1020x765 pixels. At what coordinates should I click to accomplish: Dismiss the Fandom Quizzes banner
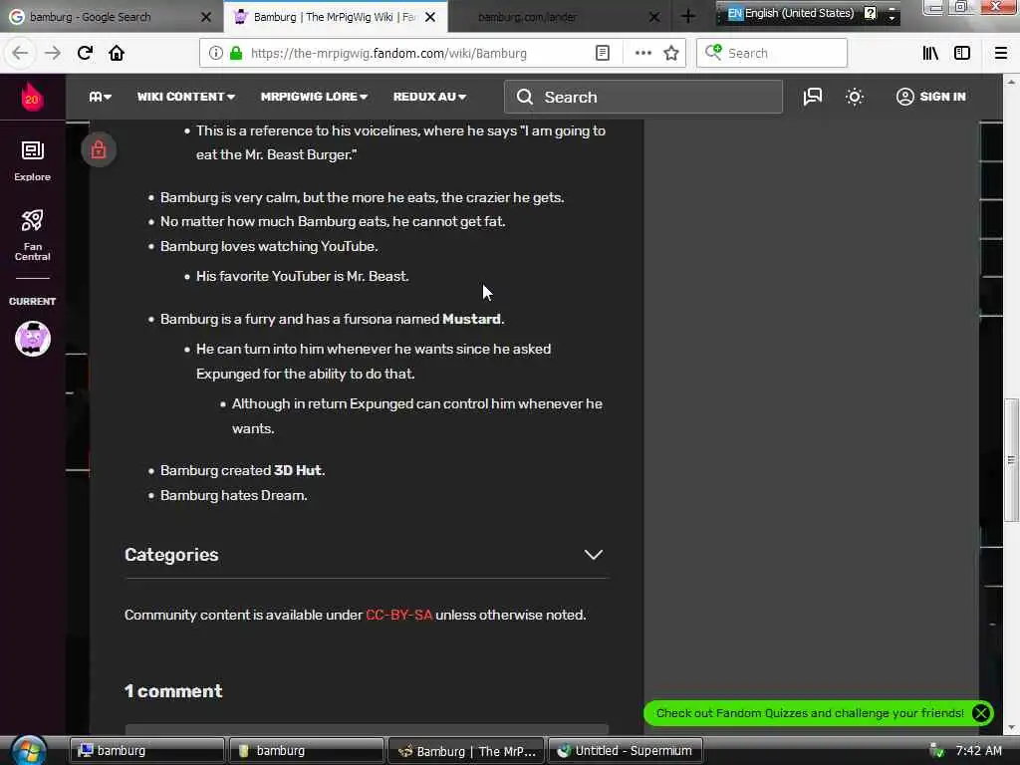[981, 713]
